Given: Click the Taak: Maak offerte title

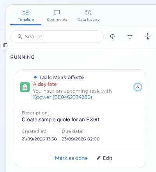Looking at the screenshot, I should [x=62, y=77].
